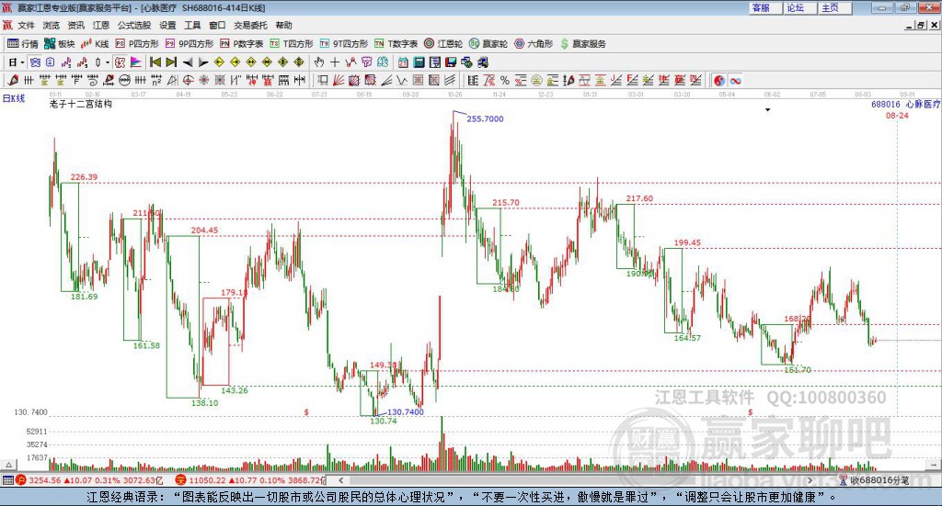Click the spiral drawing tool icon

(93, 80)
